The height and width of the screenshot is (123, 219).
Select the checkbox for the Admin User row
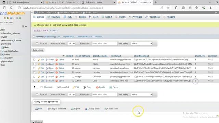(x=34, y=81)
